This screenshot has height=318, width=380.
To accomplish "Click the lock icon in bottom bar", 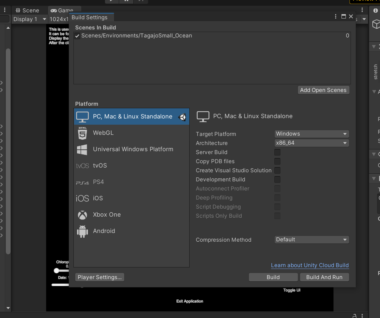I will pos(354,315).
